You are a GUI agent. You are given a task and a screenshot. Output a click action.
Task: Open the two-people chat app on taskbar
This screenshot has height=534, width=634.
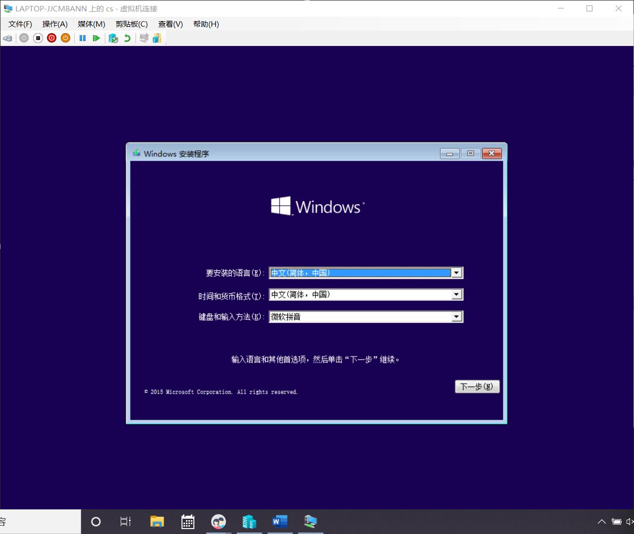point(218,522)
